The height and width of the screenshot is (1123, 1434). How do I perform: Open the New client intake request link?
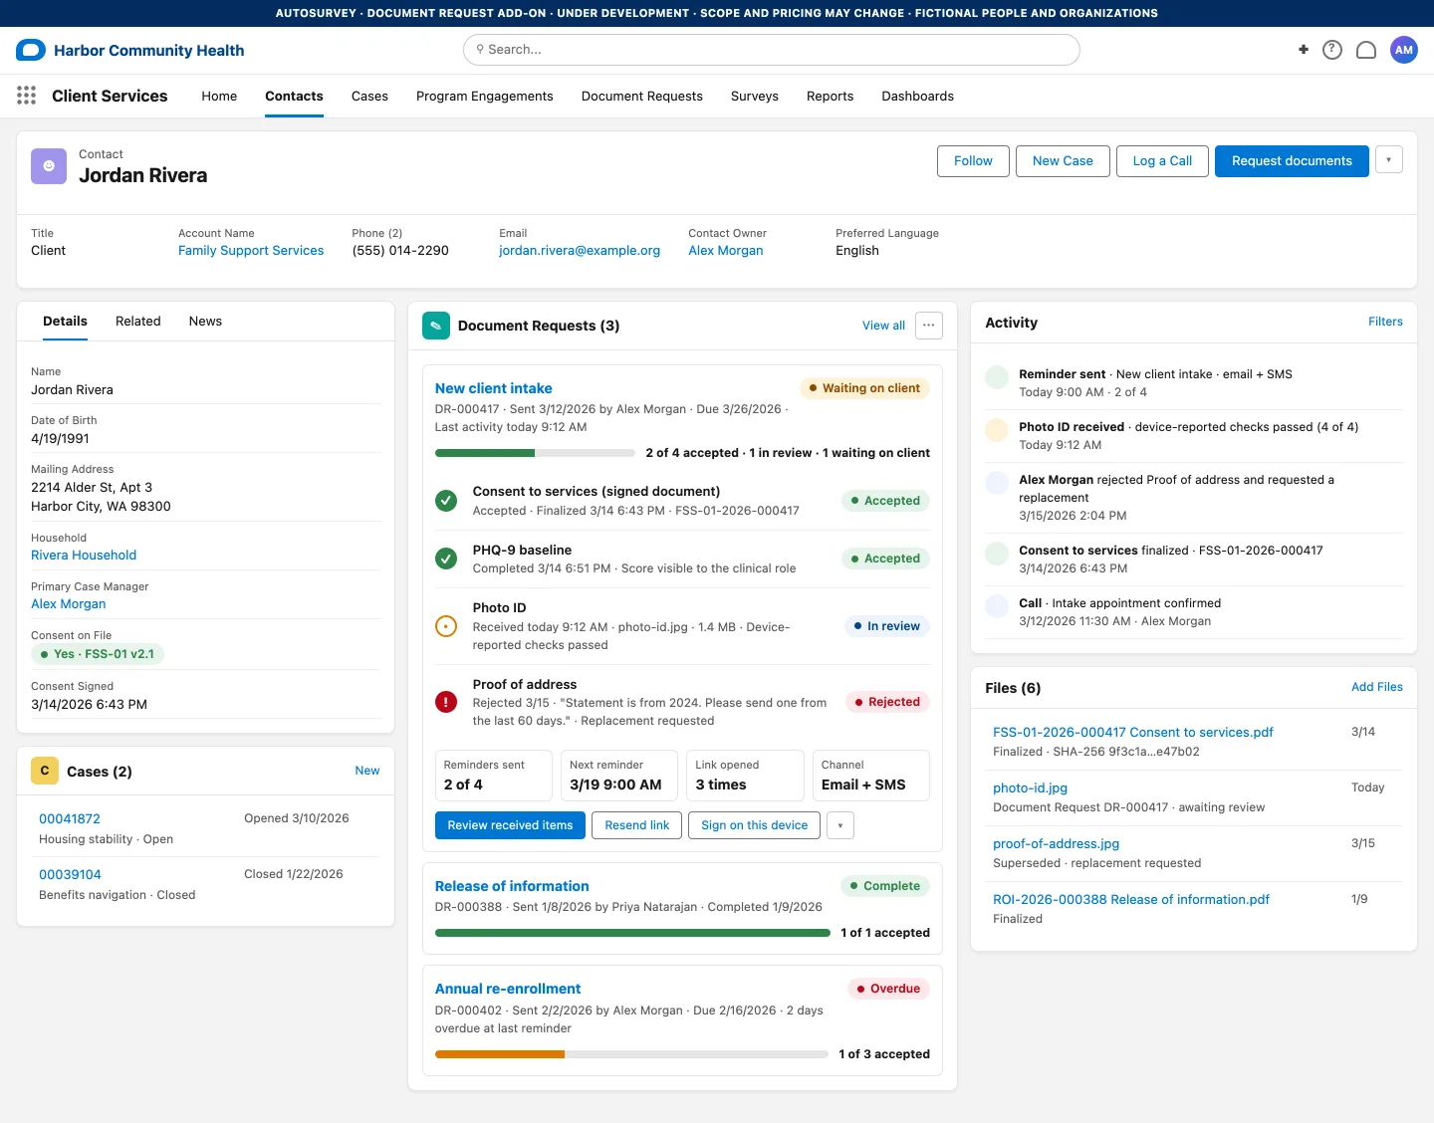click(493, 388)
